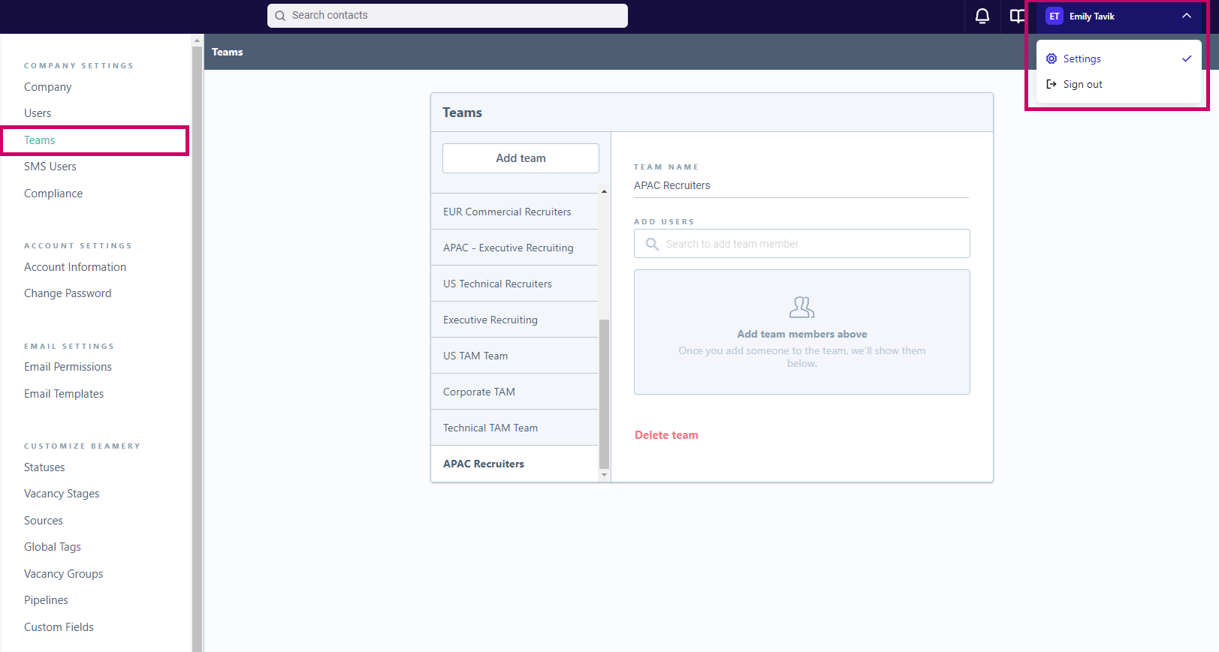Click the Settings gear icon

[x=1052, y=59]
